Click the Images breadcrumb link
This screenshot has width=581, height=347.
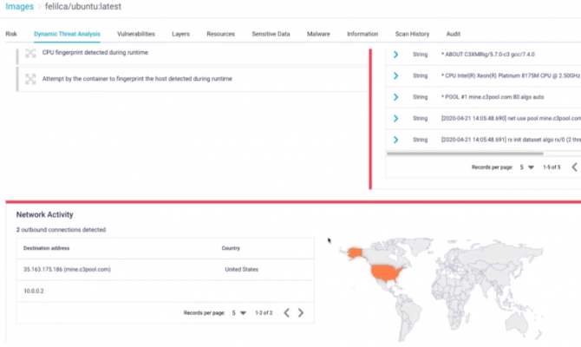pyautogui.click(x=19, y=7)
